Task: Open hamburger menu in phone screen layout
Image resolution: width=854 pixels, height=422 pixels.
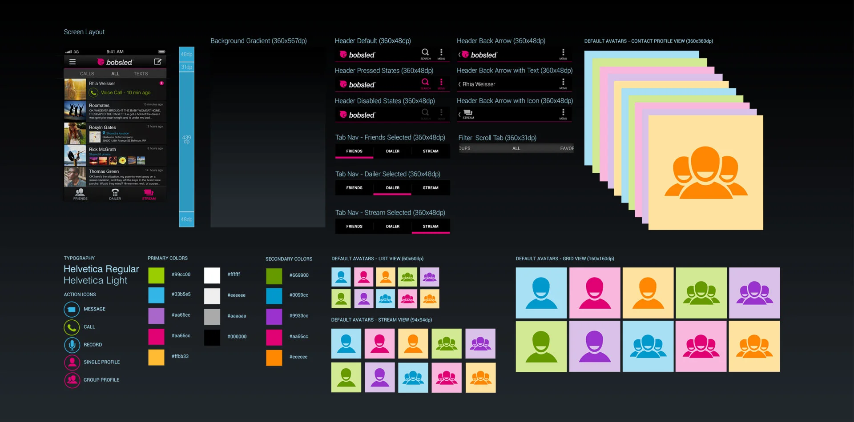Action: click(x=73, y=62)
